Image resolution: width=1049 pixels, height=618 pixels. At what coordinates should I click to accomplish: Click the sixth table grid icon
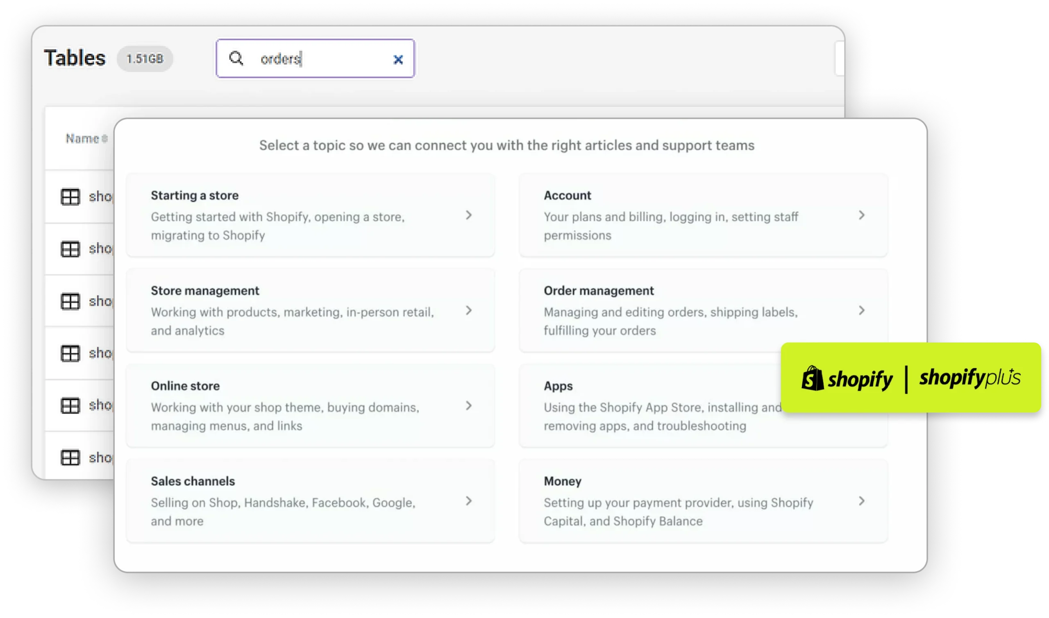click(x=70, y=457)
